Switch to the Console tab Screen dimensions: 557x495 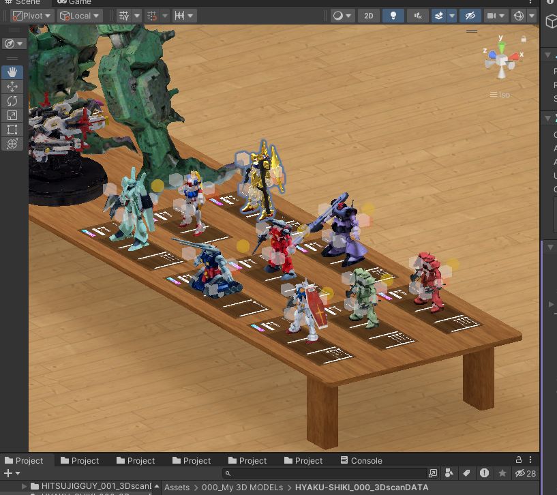361,460
